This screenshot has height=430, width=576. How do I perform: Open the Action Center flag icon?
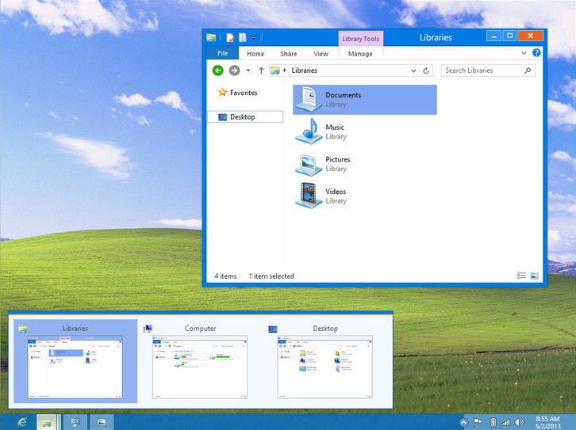click(478, 422)
